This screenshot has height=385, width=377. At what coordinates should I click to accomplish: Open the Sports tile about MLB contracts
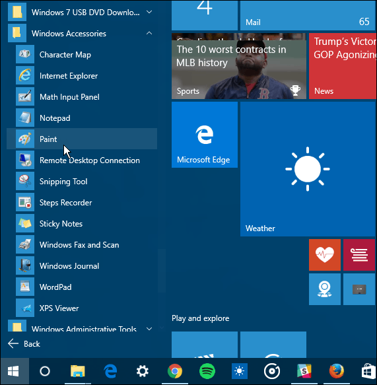[x=239, y=66]
